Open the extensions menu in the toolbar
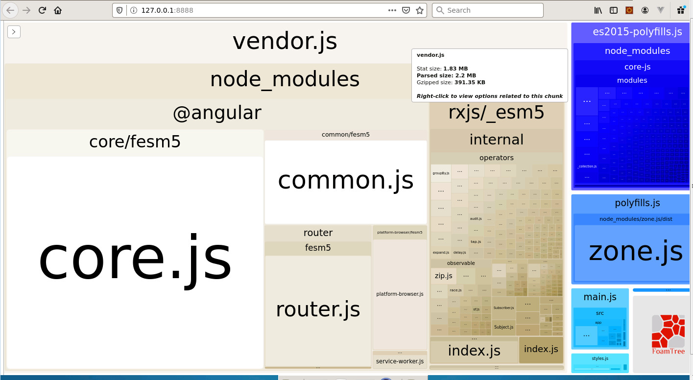Viewport: 693px width, 380px height. pos(681,10)
